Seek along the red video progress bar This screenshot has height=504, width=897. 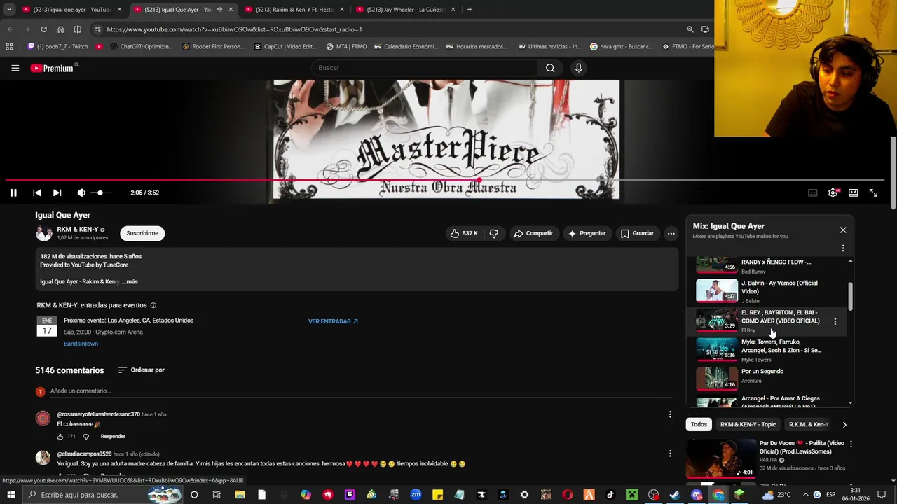click(x=445, y=180)
